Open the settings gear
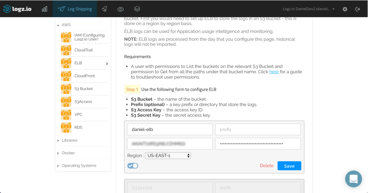The height and width of the screenshot is (193, 368). point(345,9)
